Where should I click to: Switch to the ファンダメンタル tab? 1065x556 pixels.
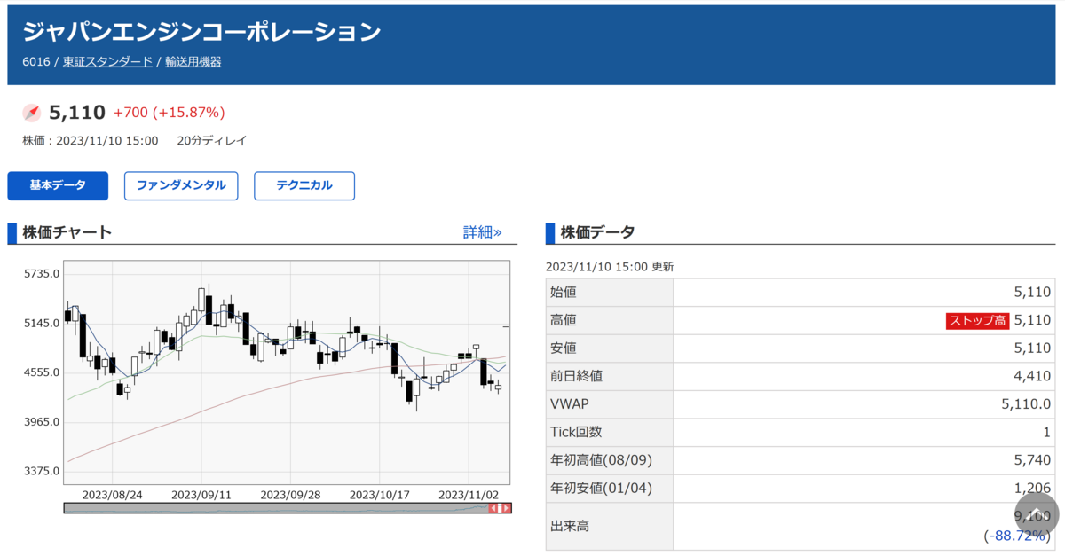(181, 185)
